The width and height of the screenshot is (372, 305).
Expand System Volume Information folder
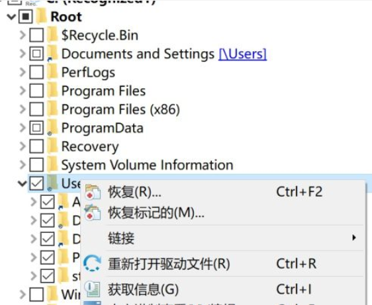[x=23, y=165]
